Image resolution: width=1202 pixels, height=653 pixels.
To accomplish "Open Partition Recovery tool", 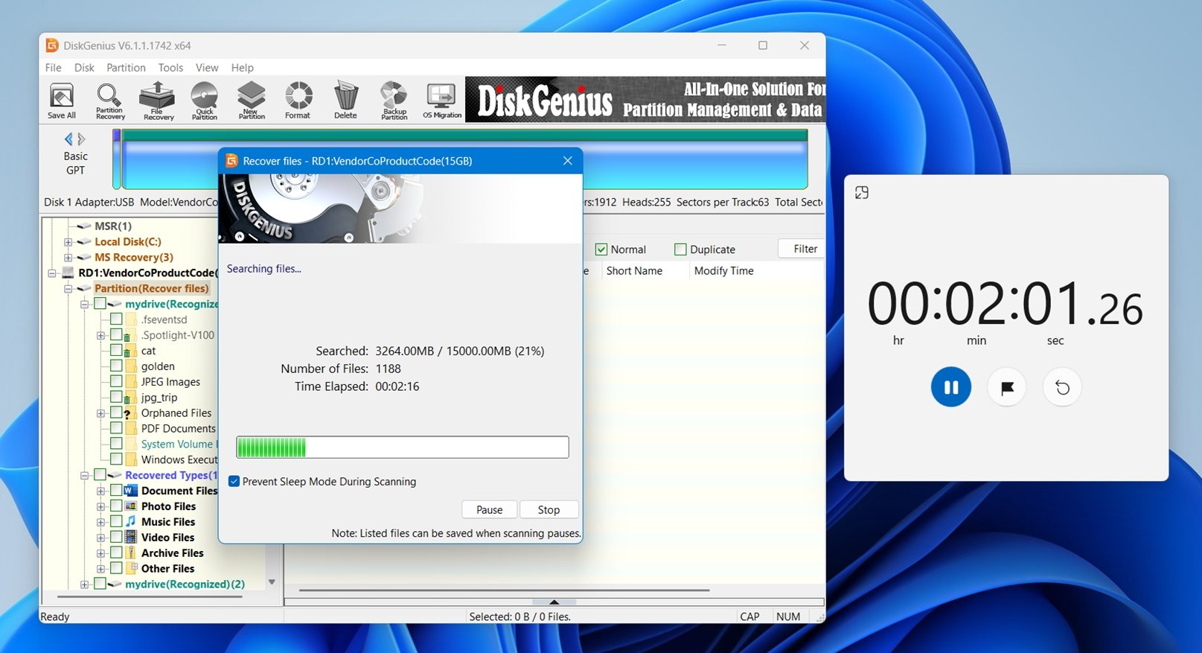I will point(110,101).
